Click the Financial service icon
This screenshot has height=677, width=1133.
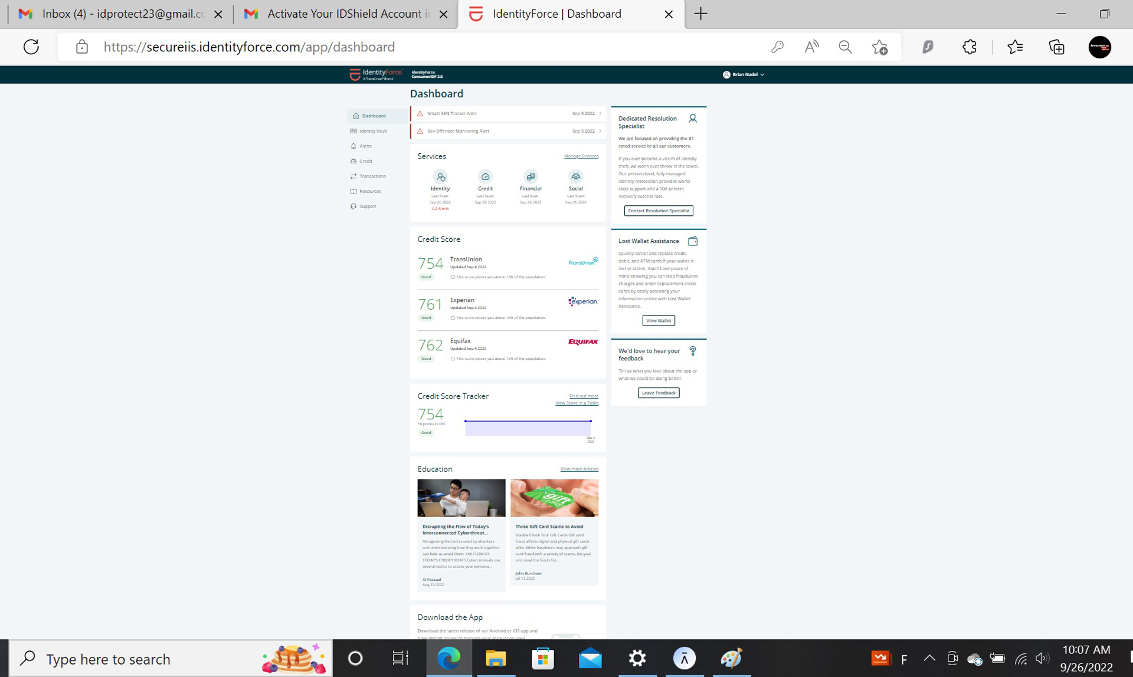pyautogui.click(x=531, y=177)
